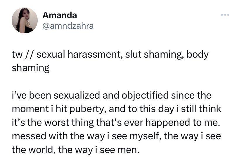Click the display name Amanda
The image size is (242, 165).
point(60,15)
